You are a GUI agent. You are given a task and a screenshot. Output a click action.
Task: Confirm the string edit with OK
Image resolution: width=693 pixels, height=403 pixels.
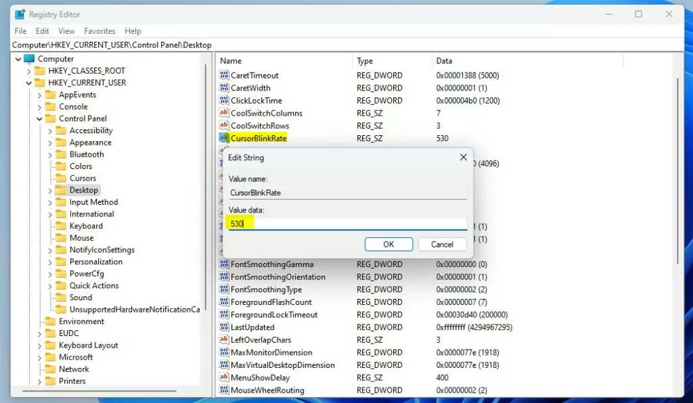click(388, 244)
